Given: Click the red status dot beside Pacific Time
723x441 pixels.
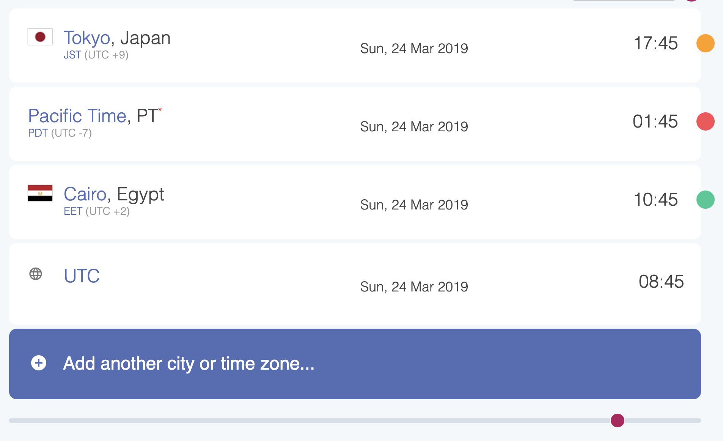Looking at the screenshot, I should coord(705,121).
